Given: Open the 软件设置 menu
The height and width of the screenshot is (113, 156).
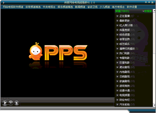Looking at the screenshot, I should [132, 7].
